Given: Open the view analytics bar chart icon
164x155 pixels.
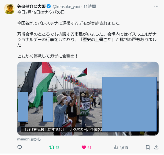Looking at the screenshot, I should coord(116,147).
